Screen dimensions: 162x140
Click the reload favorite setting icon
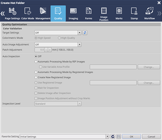(113, 137)
